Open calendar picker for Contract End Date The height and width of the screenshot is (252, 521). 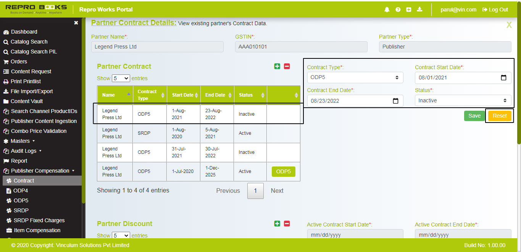[395, 101]
